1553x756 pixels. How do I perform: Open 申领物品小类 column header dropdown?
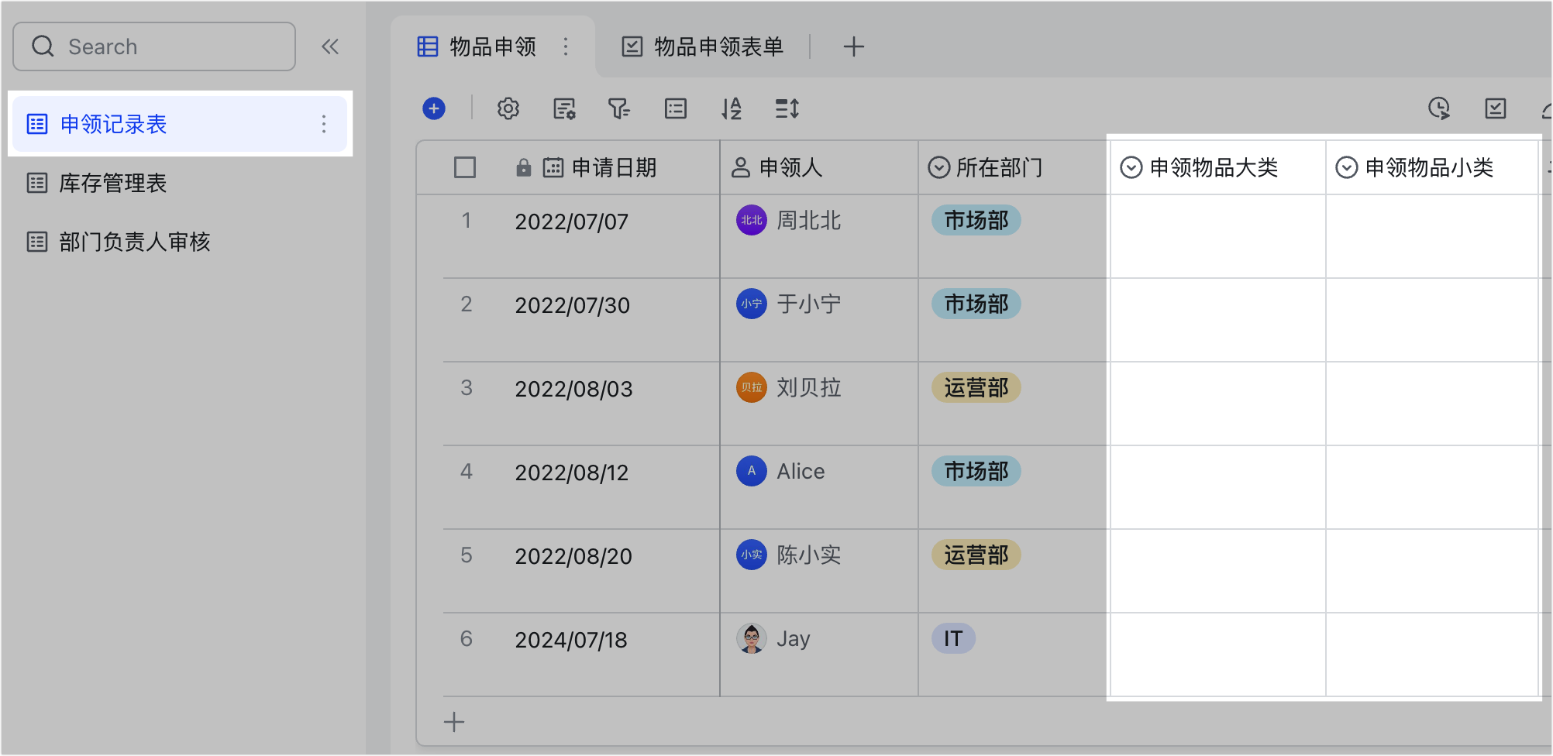click(1347, 167)
